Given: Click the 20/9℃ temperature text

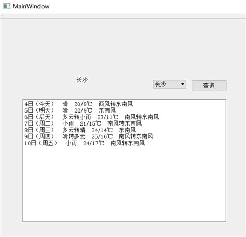Looking at the screenshot, I should tap(83, 104).
